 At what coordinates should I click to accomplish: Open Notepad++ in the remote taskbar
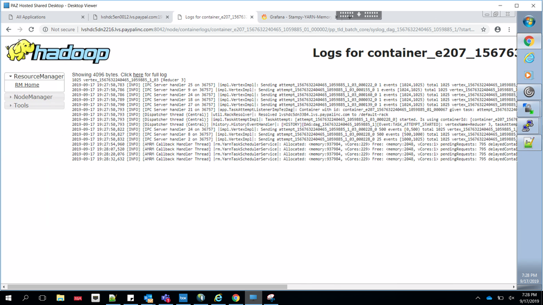coord(529,143)
